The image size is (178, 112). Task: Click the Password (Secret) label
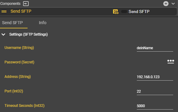pyautogui.click(x=19, y=62)
